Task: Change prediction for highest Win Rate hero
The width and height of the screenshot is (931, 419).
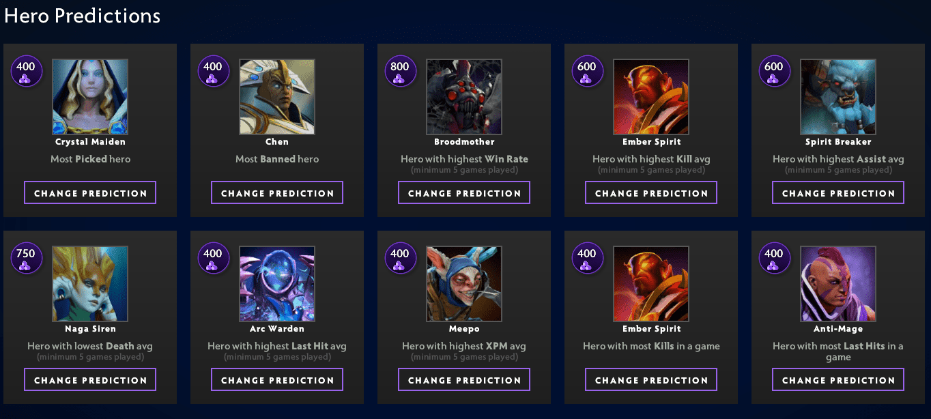Action: point(464,193)
